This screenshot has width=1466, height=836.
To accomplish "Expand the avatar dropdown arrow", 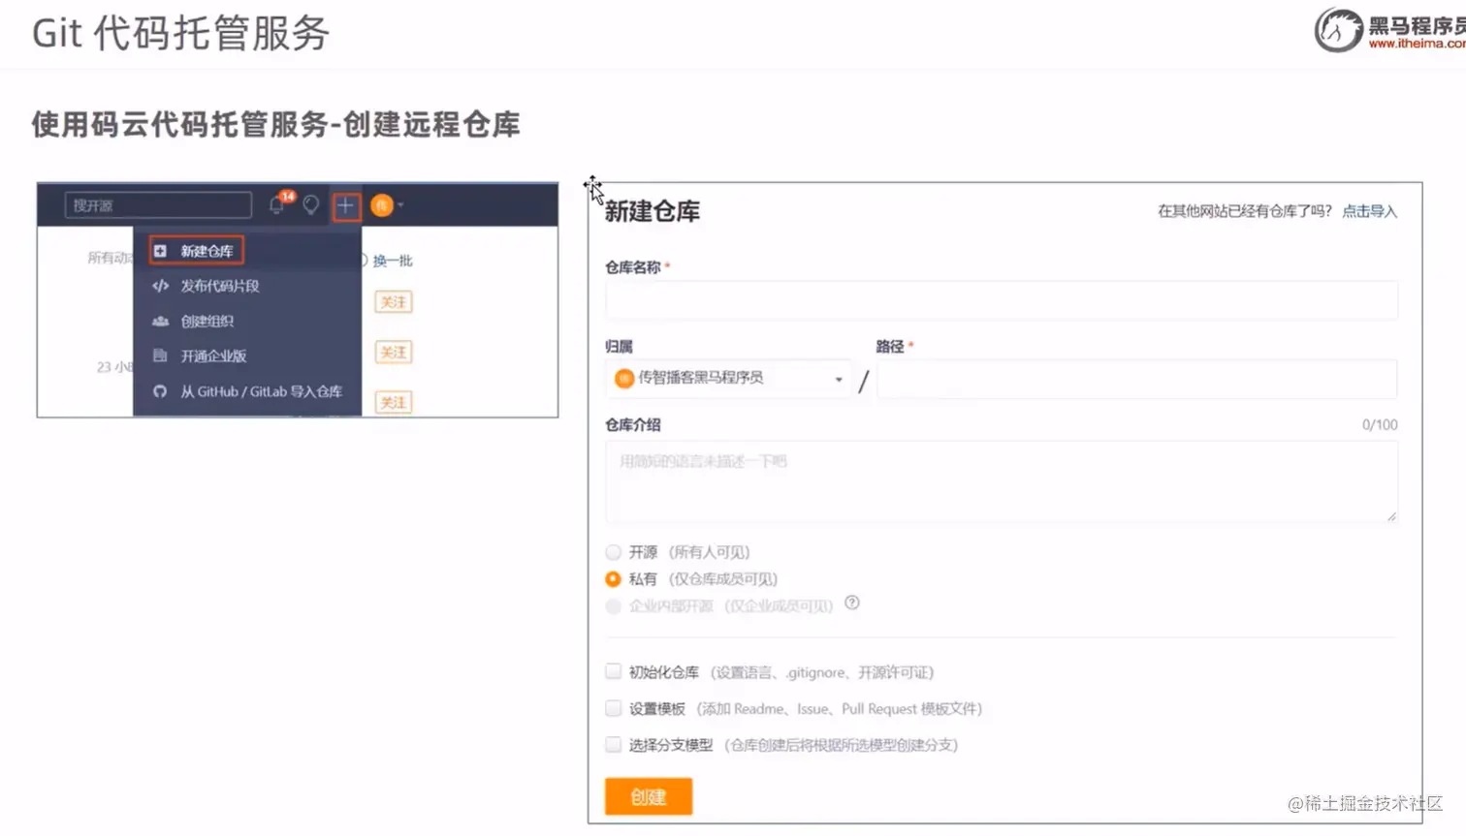I will pos(398,204).
